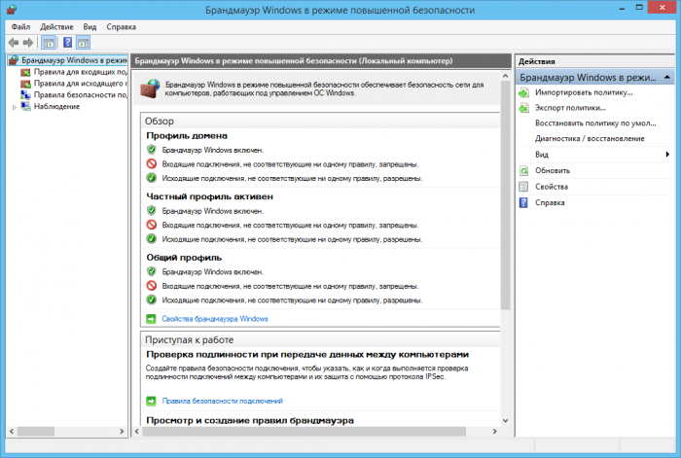
Task: Click the 'Приступая к работе' section header
Action: click(x=190, y=340)
